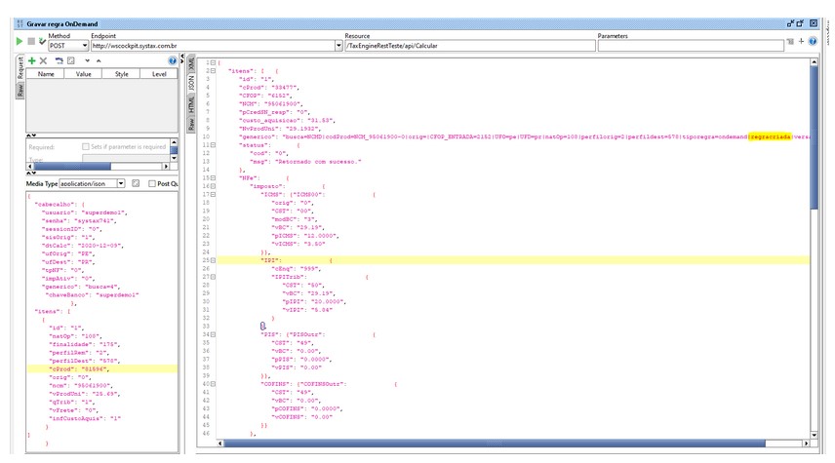Open help icon in request parameters toolbar
Image resolution: width=835 pixels, height=463 pixels.
point(172,60)
